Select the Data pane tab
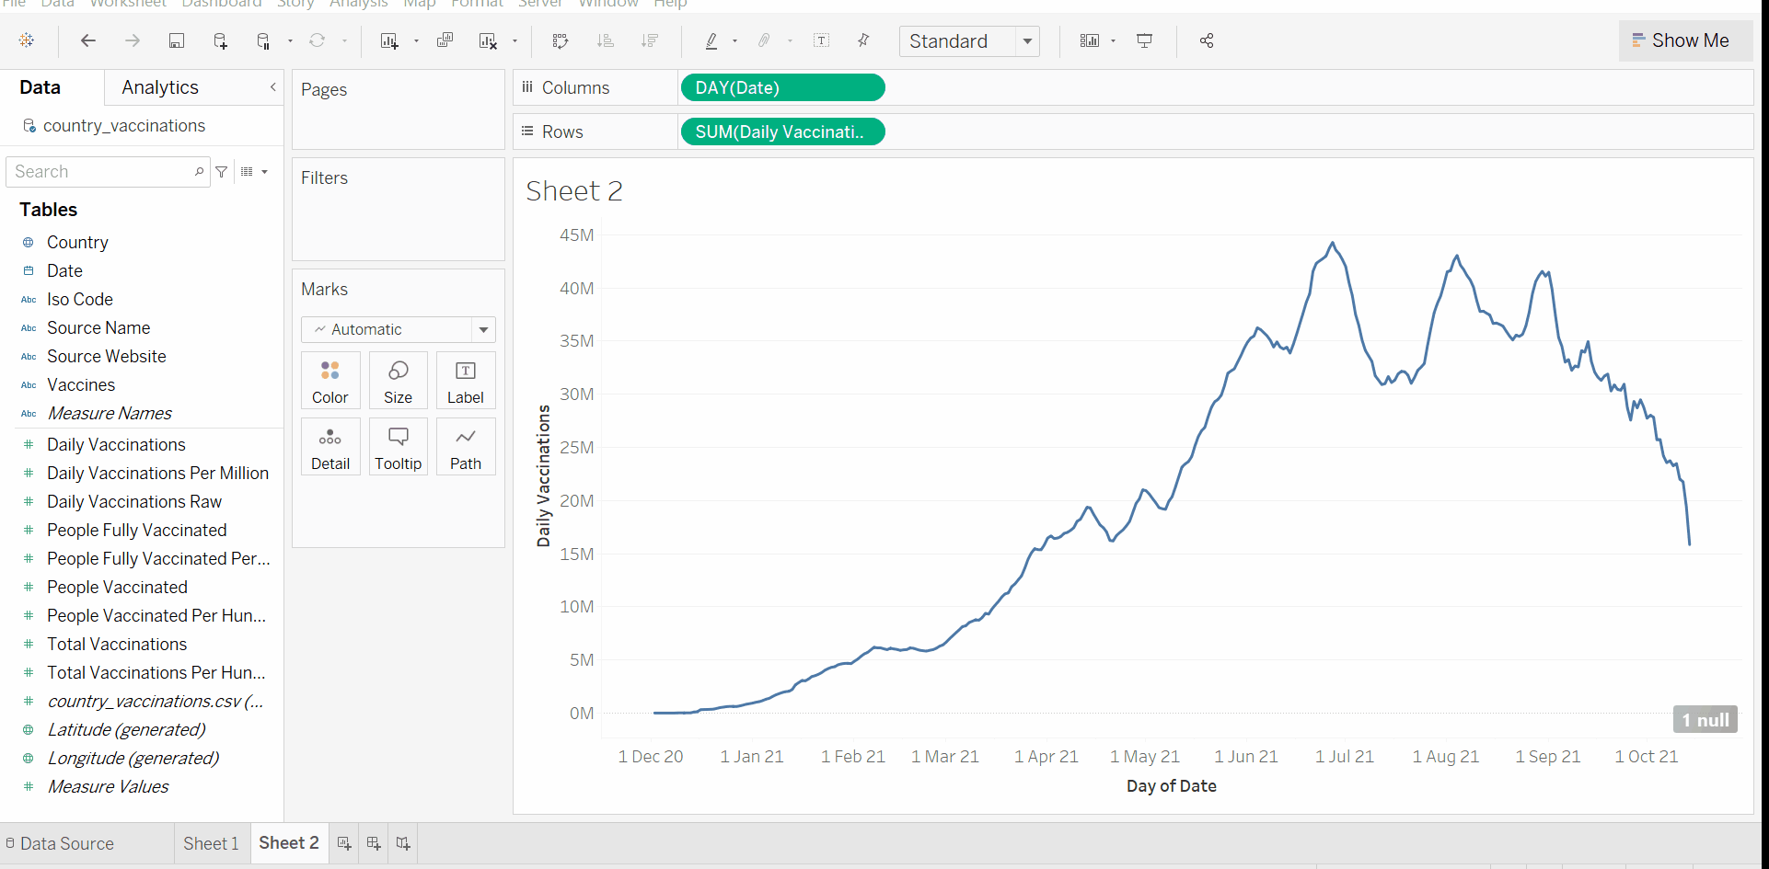The height and width of the screenshot is (869, 1769). [x=40, y=87]
